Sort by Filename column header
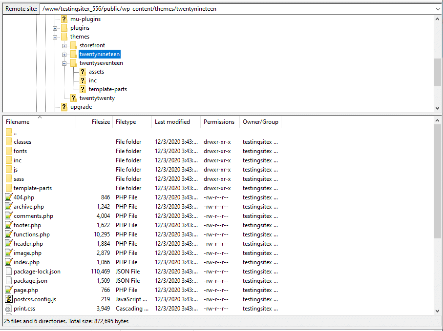This screenshot has height=331, width=443. (40, 122)
